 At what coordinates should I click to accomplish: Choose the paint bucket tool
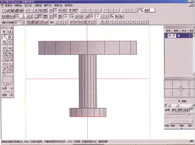(x=10, y=70)
